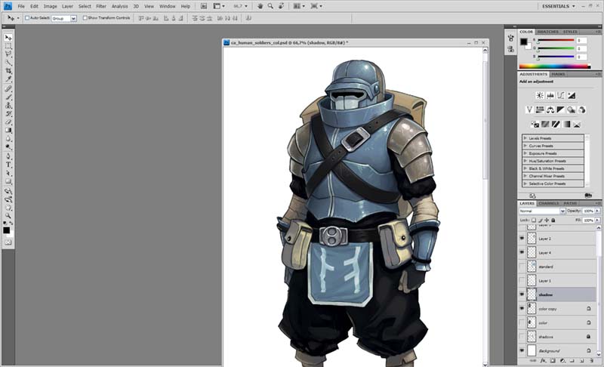Select the Clone Stamp tool
Image resolution: width=604 pixels, height=367 pixels.
tap(8, 106)
